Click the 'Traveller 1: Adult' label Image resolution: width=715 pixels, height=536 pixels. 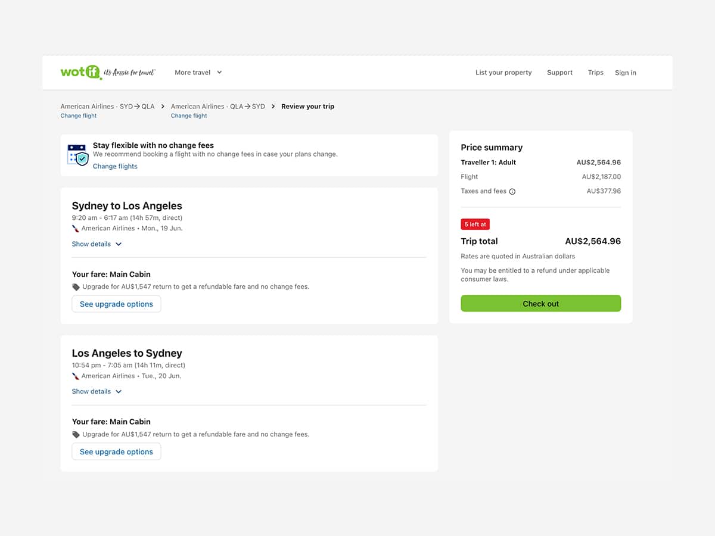pyautogui.click(x=489, y=163)
